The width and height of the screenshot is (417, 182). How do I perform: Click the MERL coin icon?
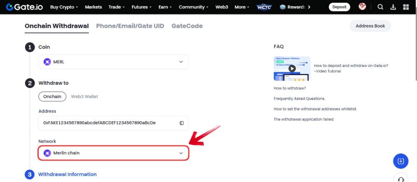tap(47, 62)
